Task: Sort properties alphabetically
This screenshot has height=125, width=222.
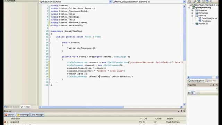Action: click(x=193, y=93)
